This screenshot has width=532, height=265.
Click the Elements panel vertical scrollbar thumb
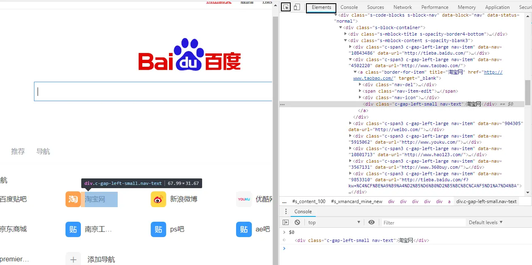coord(528,92)
